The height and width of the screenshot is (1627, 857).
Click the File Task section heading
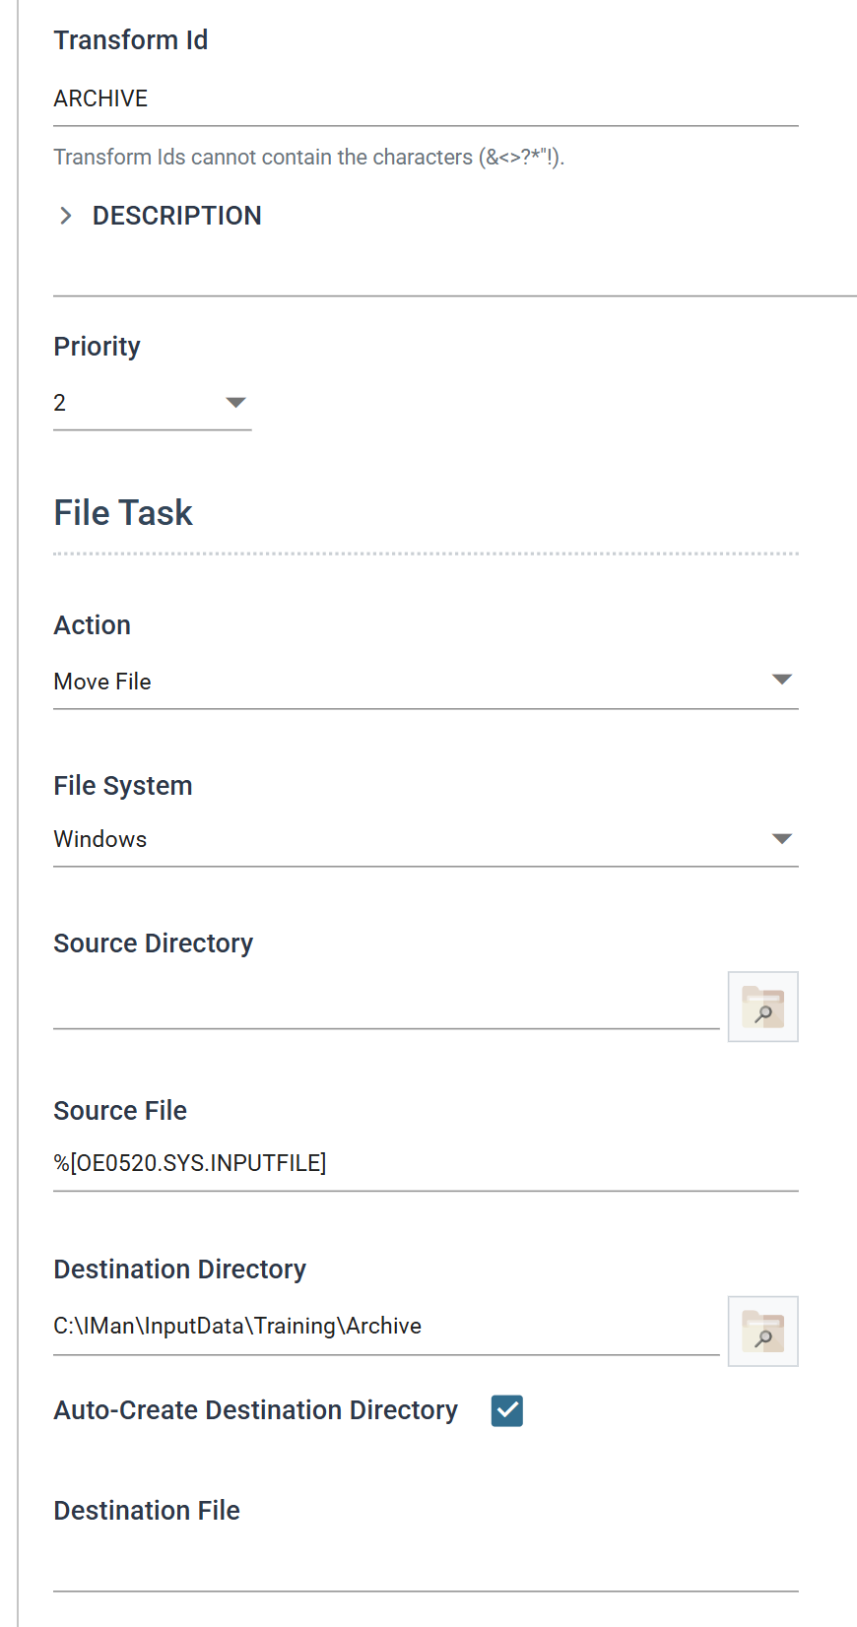[123, 513]
